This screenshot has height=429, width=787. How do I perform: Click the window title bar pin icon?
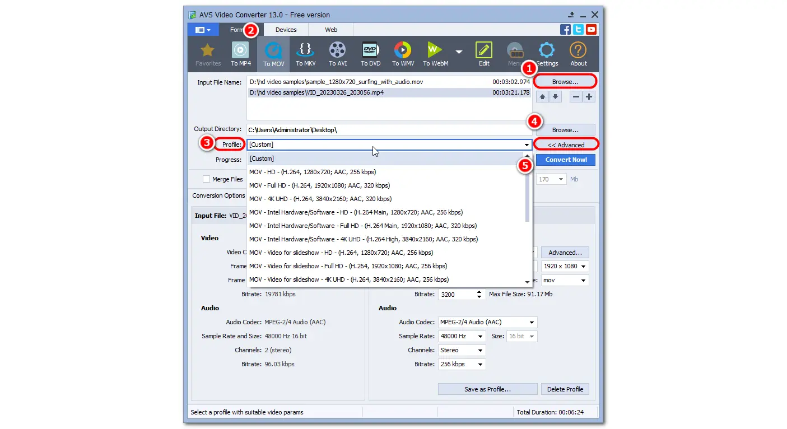tap(571, 15)
